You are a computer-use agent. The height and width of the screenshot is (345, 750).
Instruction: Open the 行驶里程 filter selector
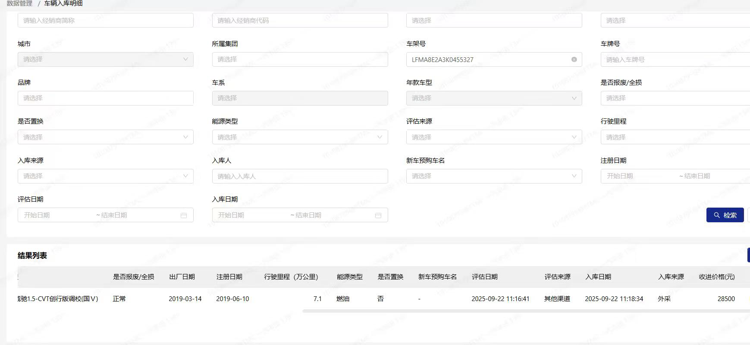(675, 137)
